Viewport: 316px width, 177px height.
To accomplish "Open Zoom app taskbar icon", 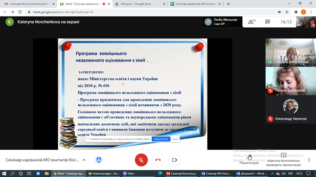I will [38, 174].
